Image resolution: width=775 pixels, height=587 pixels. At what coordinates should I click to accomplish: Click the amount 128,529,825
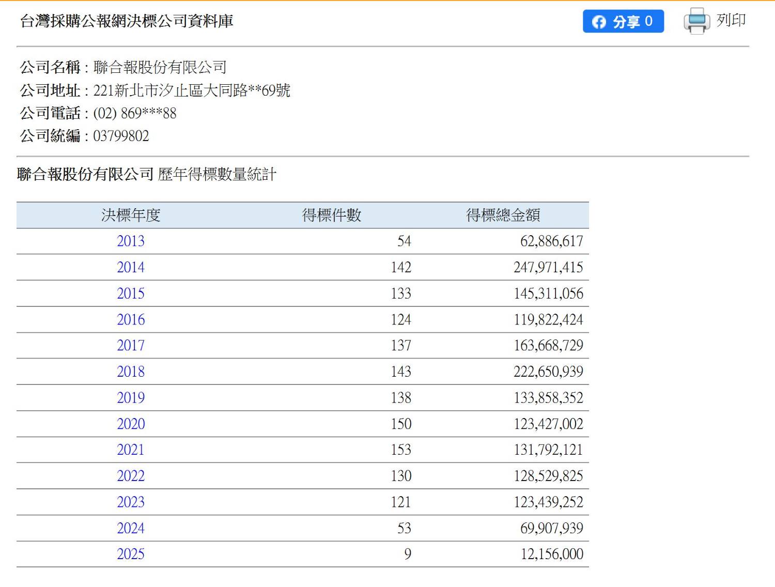point(548,476)
